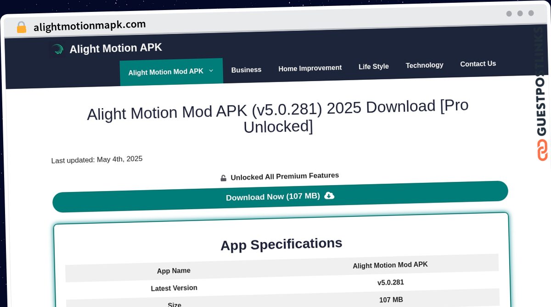Click the page heading Alight Motion Mod APK
551x307 pixels.
click(278, 117)
